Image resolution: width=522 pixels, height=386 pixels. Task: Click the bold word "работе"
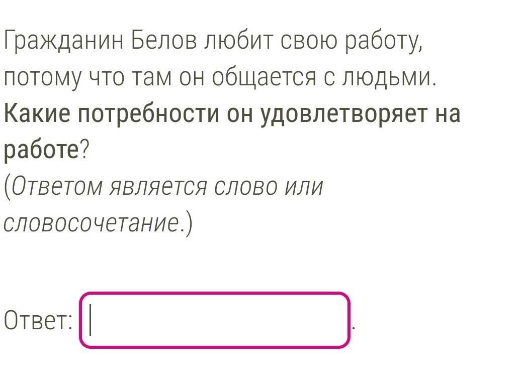coord(41,150)
